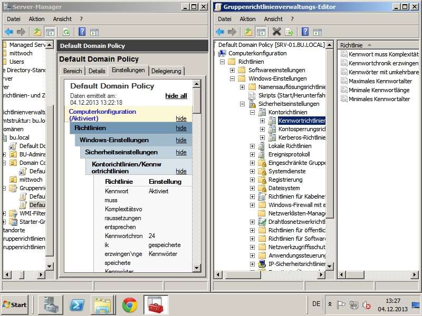Click the refresh icon in Server-Manager toolbar

point(66,32)
